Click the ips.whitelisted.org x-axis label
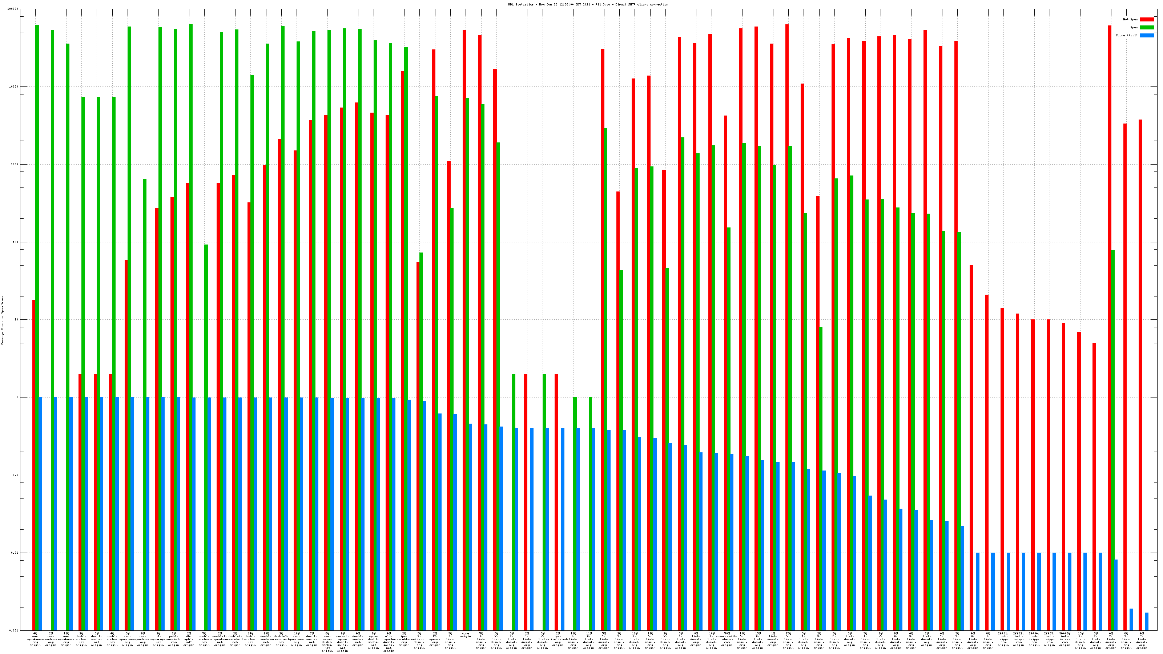 tap(558, 639)
